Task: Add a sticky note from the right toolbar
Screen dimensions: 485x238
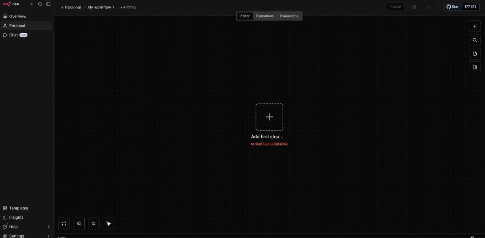Action: coord(474,53)
